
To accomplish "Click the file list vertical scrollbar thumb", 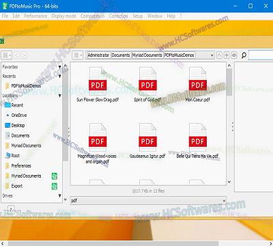I will [x=229, y=82].
